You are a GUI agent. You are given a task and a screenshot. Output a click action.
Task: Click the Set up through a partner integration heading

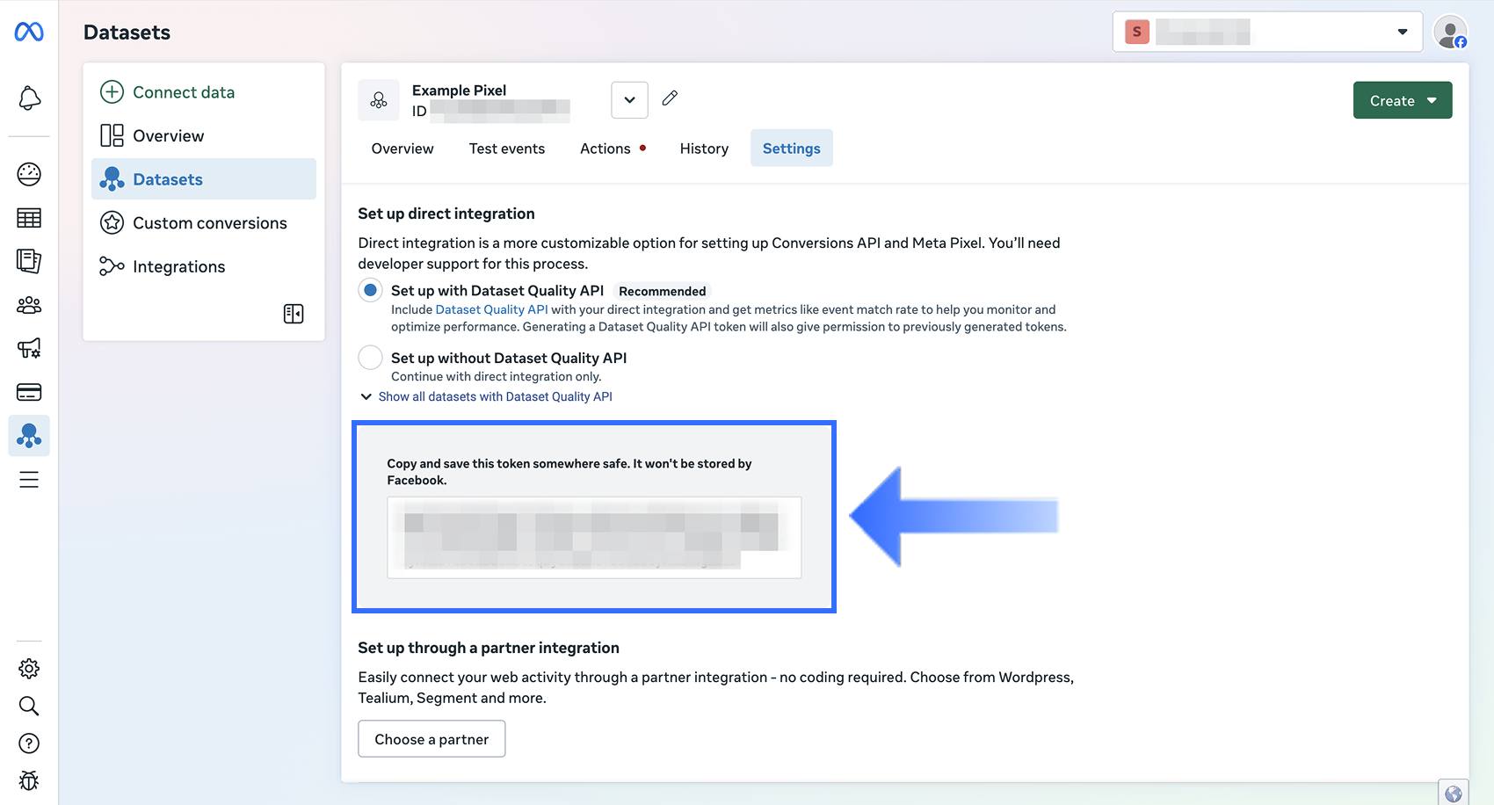[489, 648]
